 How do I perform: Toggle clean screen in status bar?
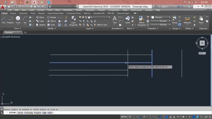pos(206,117)
